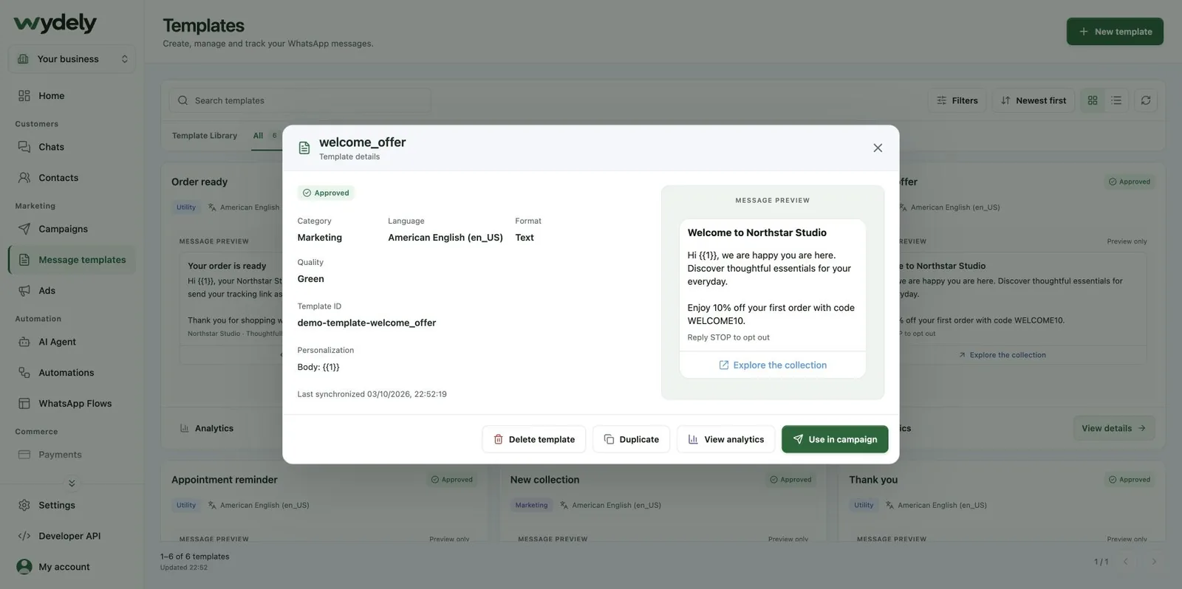Open WhatsApp Flows
Image resolution: width=1182 pixels, height=589 pixels.
(x=72, y=404)
